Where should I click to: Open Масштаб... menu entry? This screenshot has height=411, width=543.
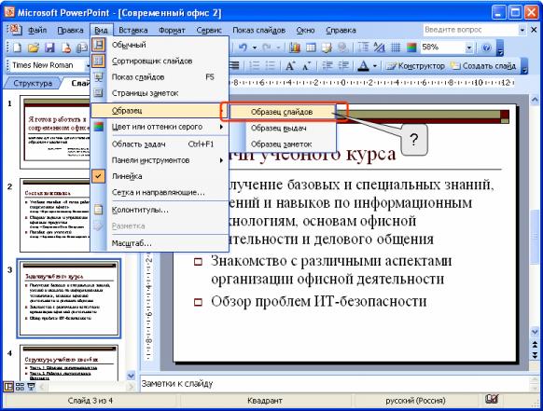click(160, 243)
